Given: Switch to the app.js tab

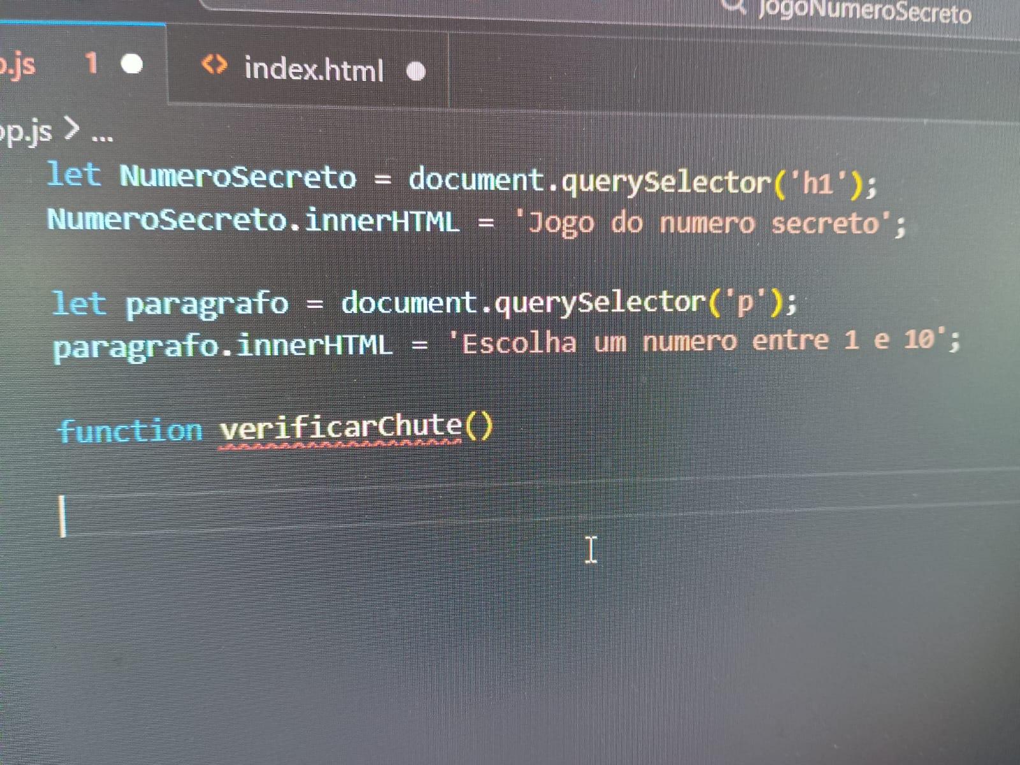Looking at the screenshot, I should click(x=19, y=64).
